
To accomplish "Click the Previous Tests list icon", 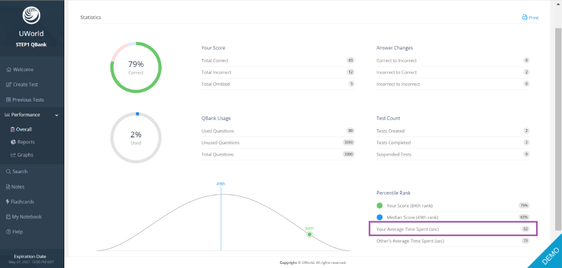I will point(9,99).
